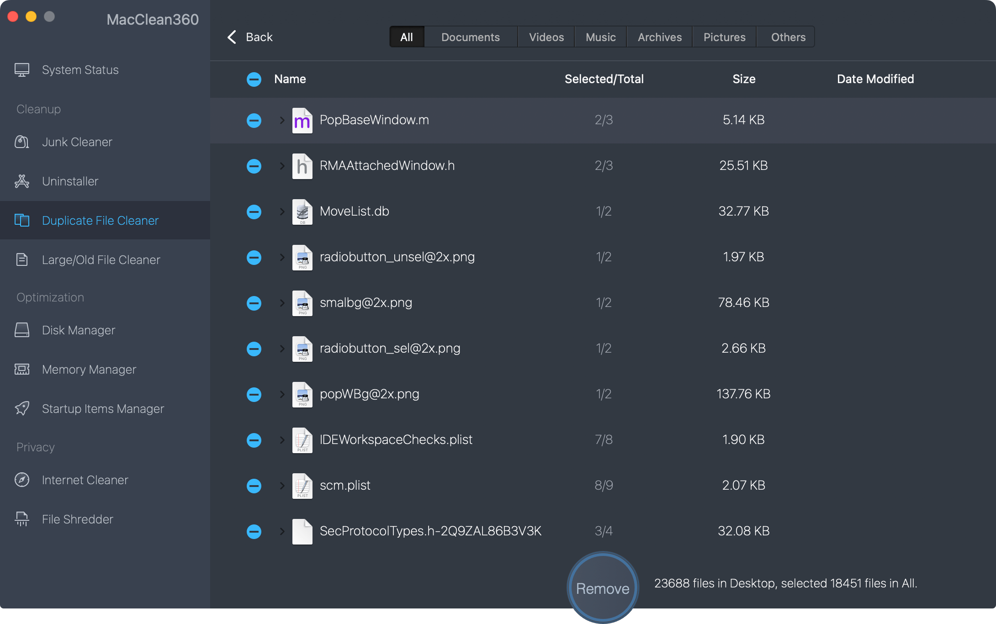
Task: Expand the MoveList.db duplicate group
Action: pyautogui.click(x=281, y=212)
